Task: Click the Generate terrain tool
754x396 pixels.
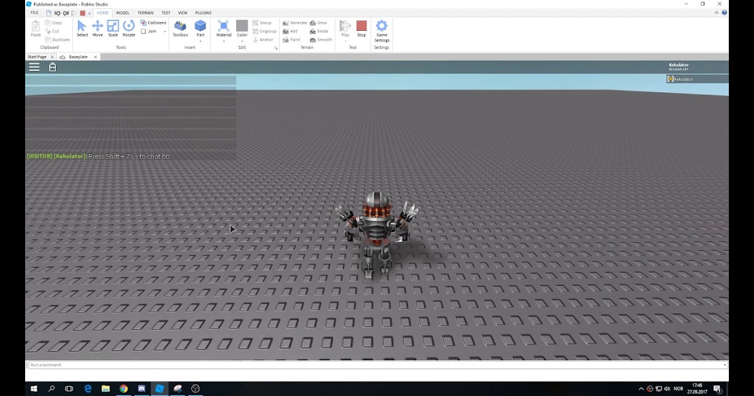Action: click(295, 23)
